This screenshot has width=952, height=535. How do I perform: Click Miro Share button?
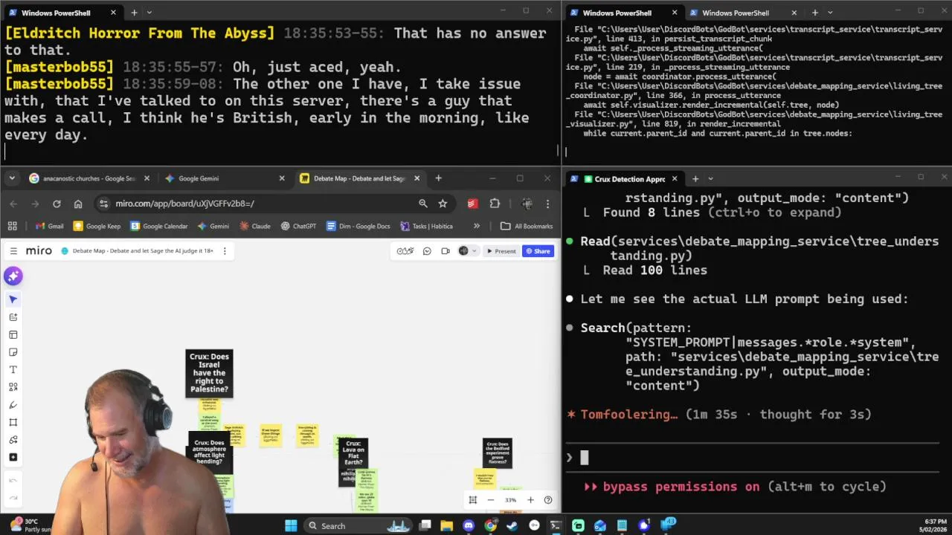538,251
